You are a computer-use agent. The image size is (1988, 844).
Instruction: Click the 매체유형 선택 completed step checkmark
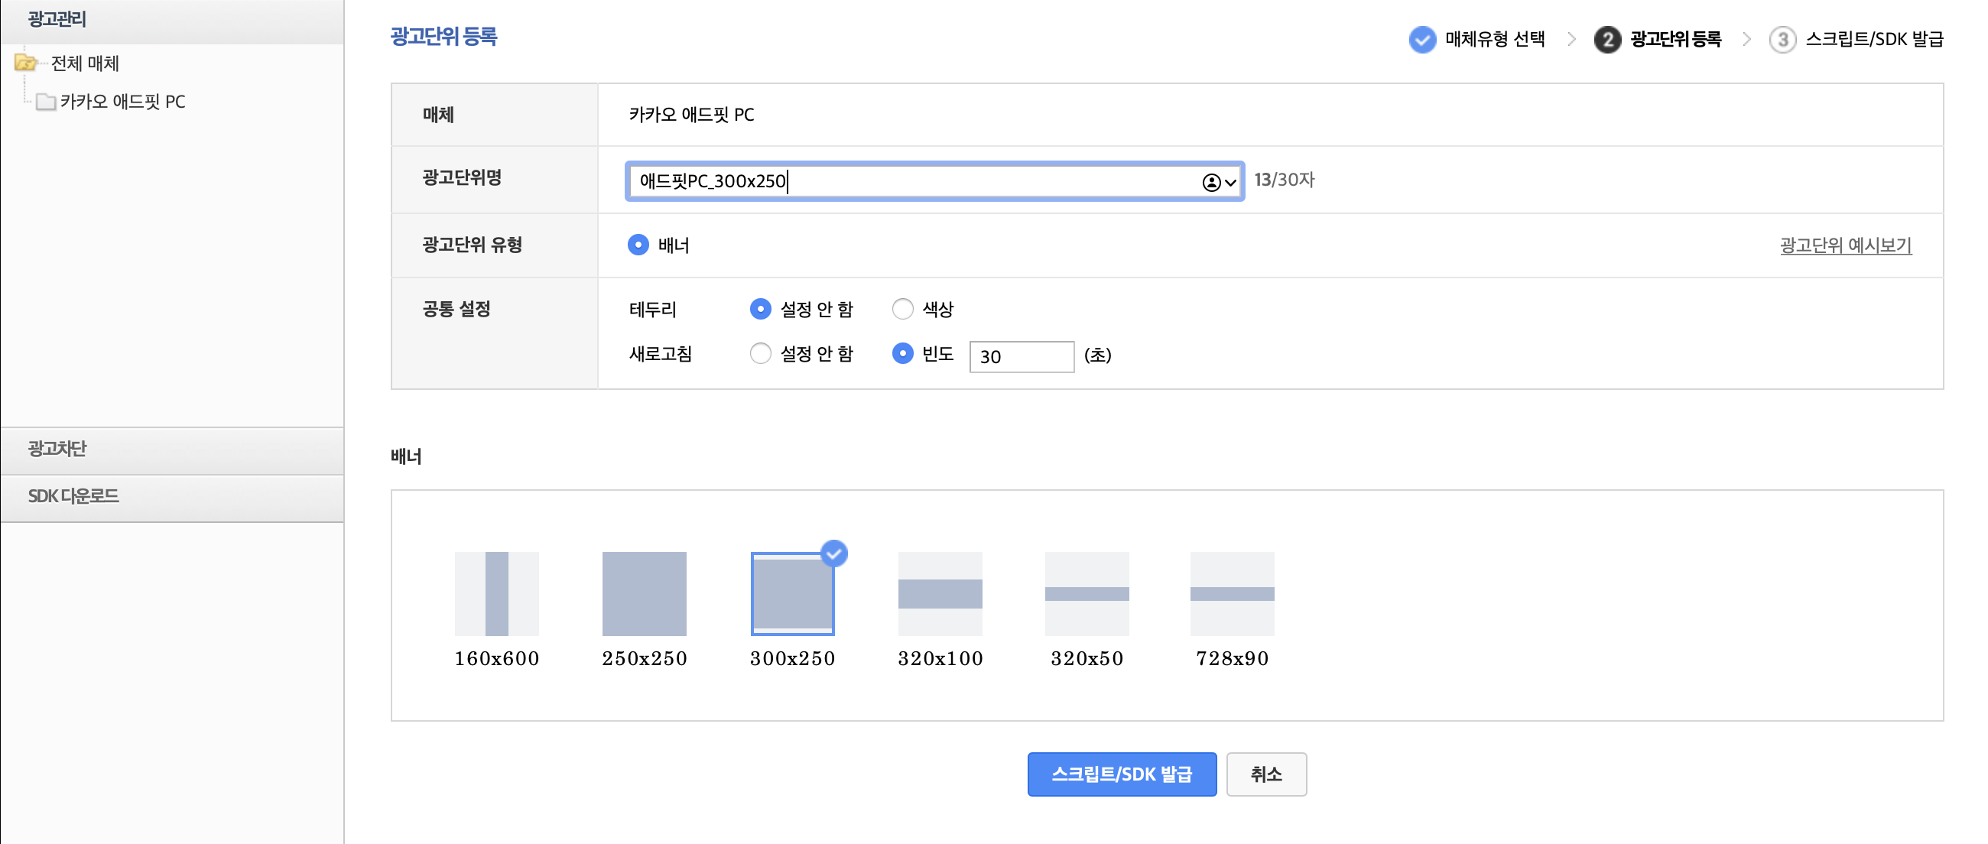pos(1421,39)
